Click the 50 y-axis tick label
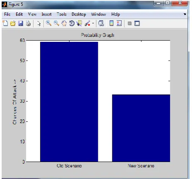Image resolution: width=192 pixels, height=179 pixels. point(22,60)
